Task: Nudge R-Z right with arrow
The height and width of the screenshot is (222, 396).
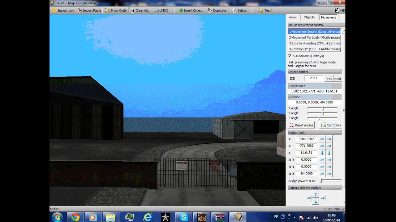Action: pos(329,174)
